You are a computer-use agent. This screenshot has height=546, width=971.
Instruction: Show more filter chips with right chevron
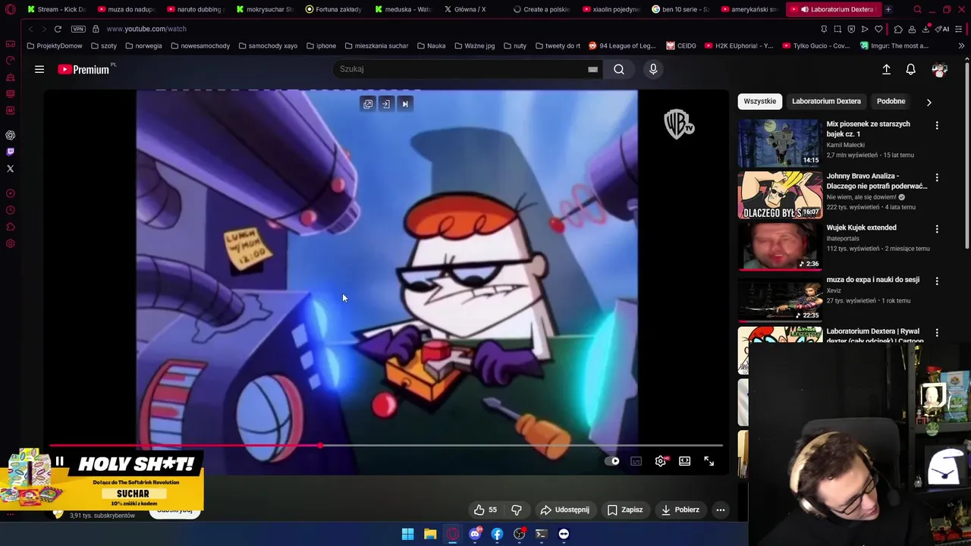(x=929, y=102)
